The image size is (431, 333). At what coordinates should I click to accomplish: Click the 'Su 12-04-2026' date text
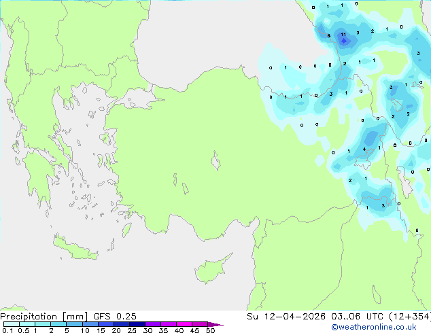click(x=286, y=317)
